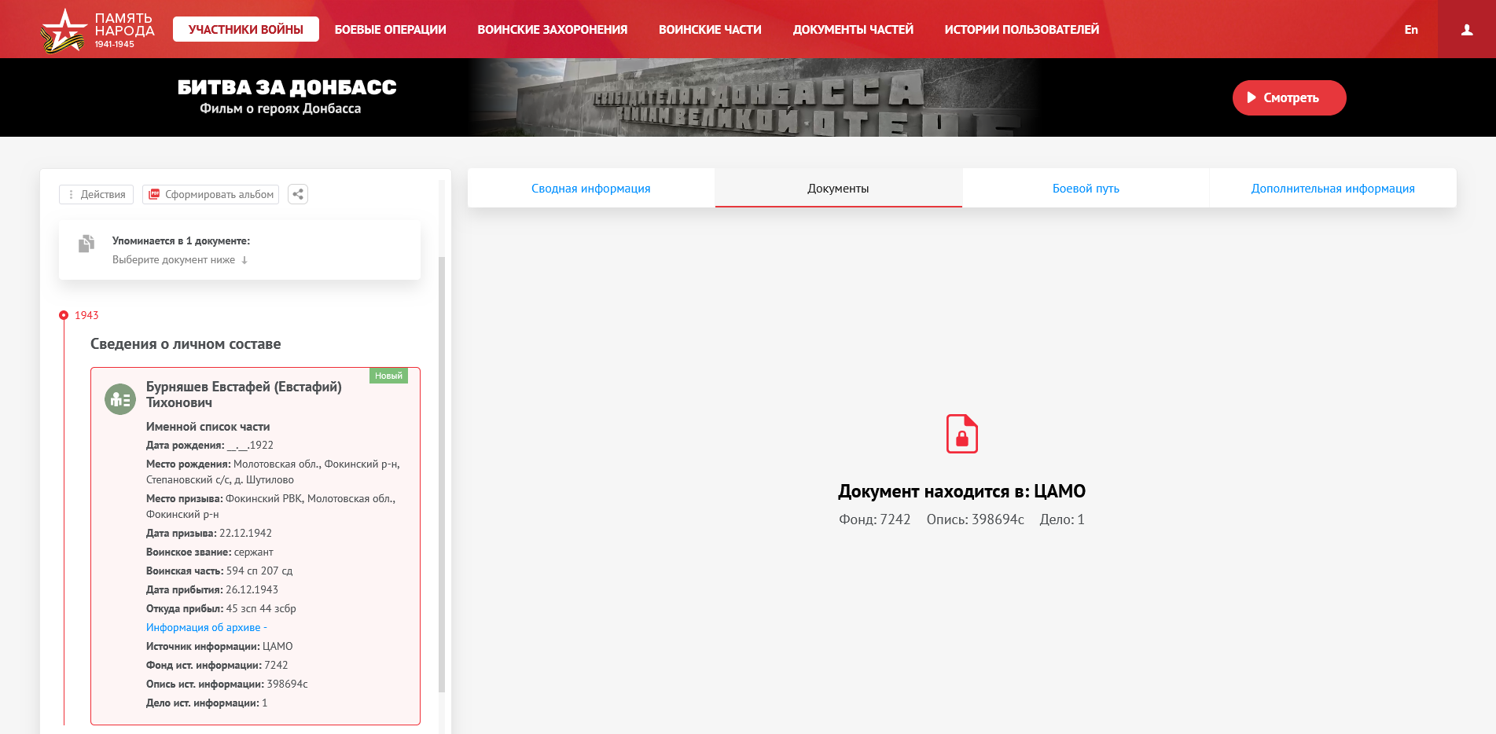Open Документы частей menu item
Screen dimensions: 1496x734
[x=852, y=30]
